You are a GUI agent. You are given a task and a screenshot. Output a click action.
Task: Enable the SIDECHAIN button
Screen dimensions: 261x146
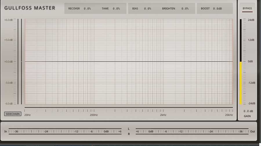pos(13,114)
